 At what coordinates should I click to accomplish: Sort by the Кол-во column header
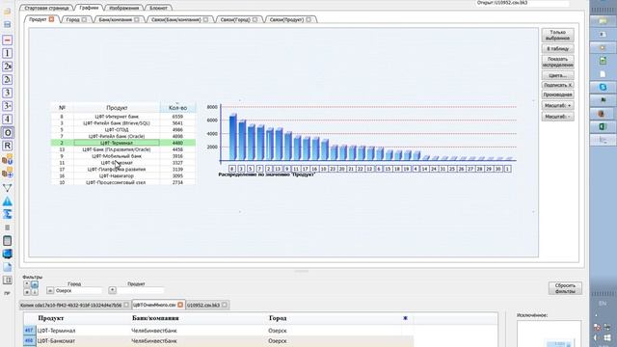(177, 107)
